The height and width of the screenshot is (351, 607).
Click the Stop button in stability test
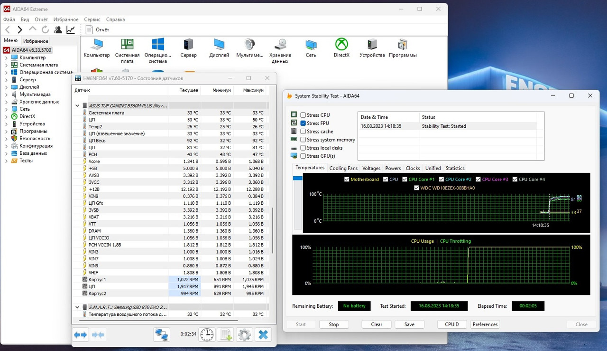point(334,324)
